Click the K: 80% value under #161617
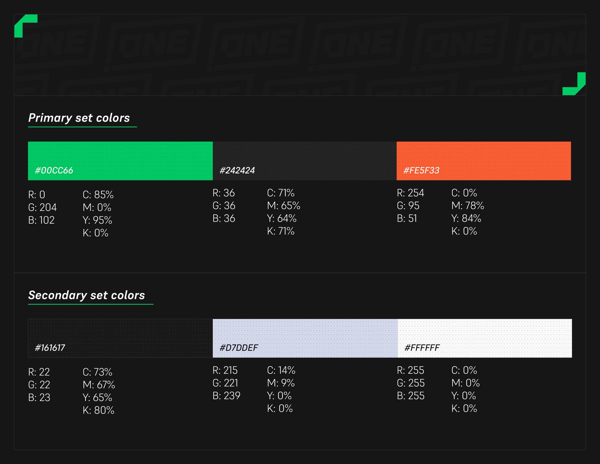 click(98, 410)
